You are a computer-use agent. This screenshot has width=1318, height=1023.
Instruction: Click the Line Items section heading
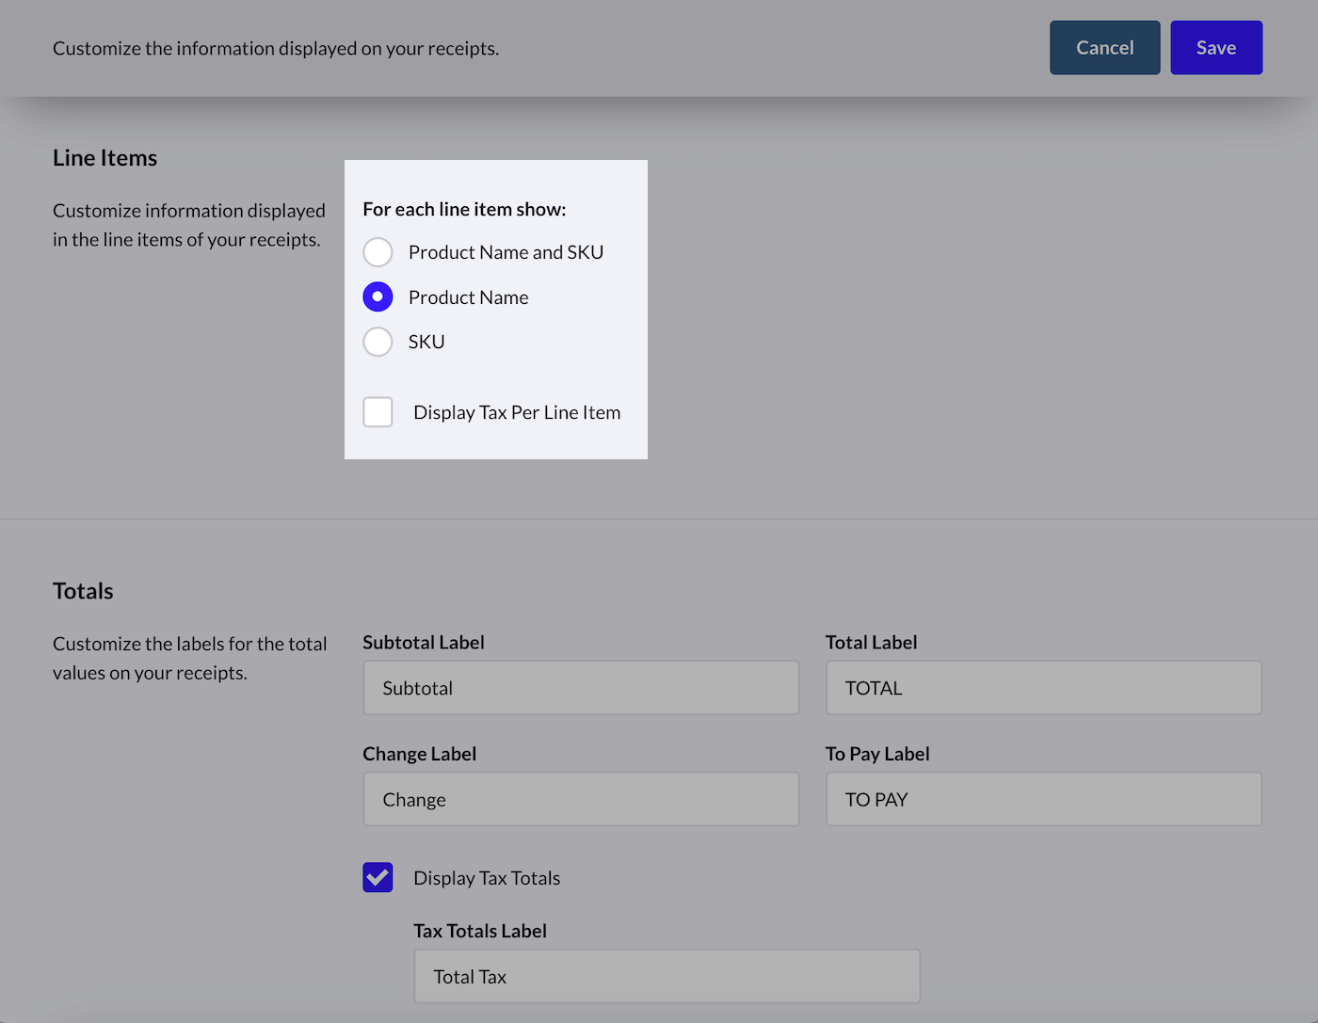104,158
